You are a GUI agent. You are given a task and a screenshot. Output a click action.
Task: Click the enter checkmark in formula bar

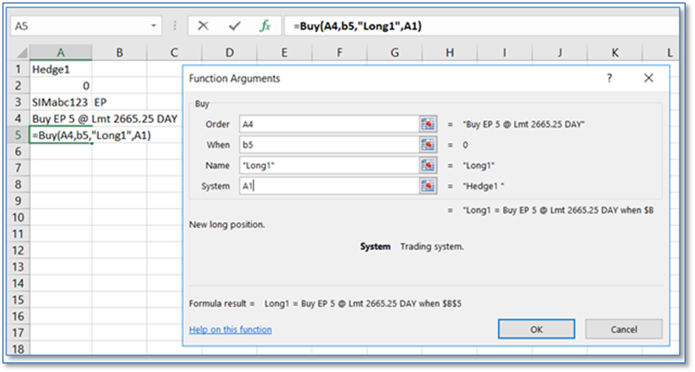coord(235,26)
